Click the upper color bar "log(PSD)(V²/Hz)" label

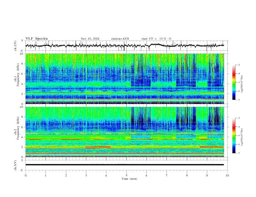click(242, 84)
